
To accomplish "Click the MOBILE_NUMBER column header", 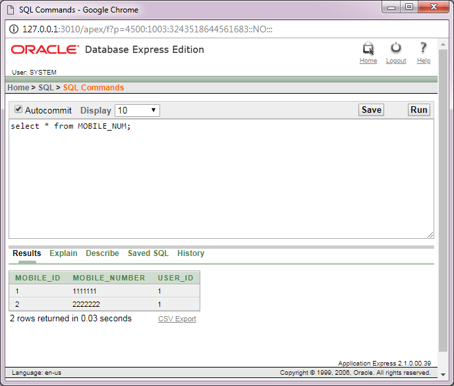I will (109, 278).
